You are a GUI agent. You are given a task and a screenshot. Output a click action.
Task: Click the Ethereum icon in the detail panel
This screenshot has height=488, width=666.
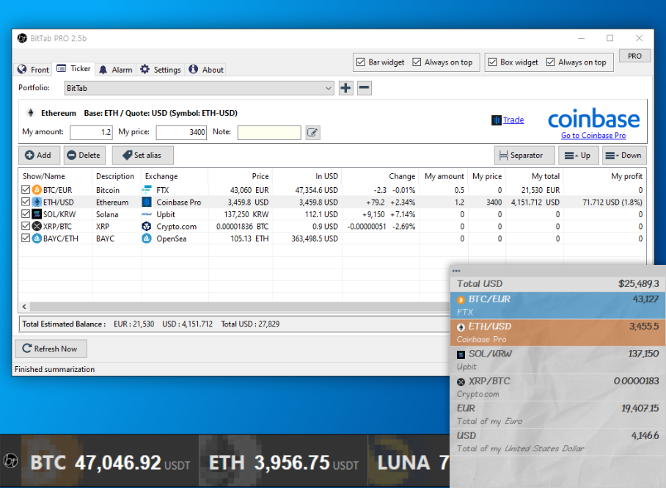click(x=29, y=113)
